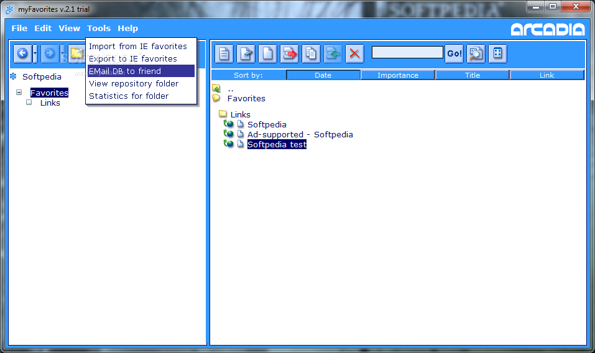595x353 pixels.
Task: Click the Favorites folder name in list
Action: click(246, 99)
